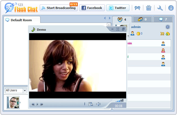Mute the Demo player volume

coord(98,104)
